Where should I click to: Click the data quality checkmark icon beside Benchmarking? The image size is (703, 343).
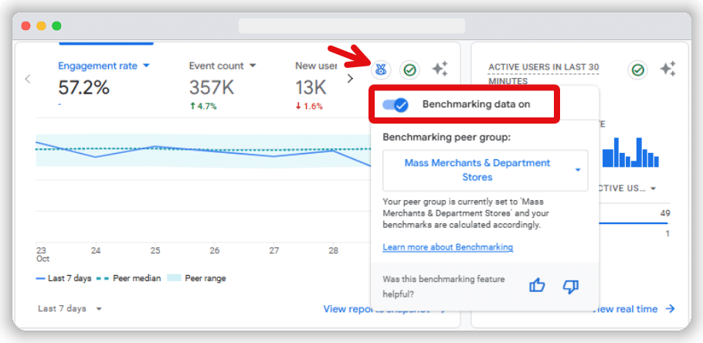409,70
